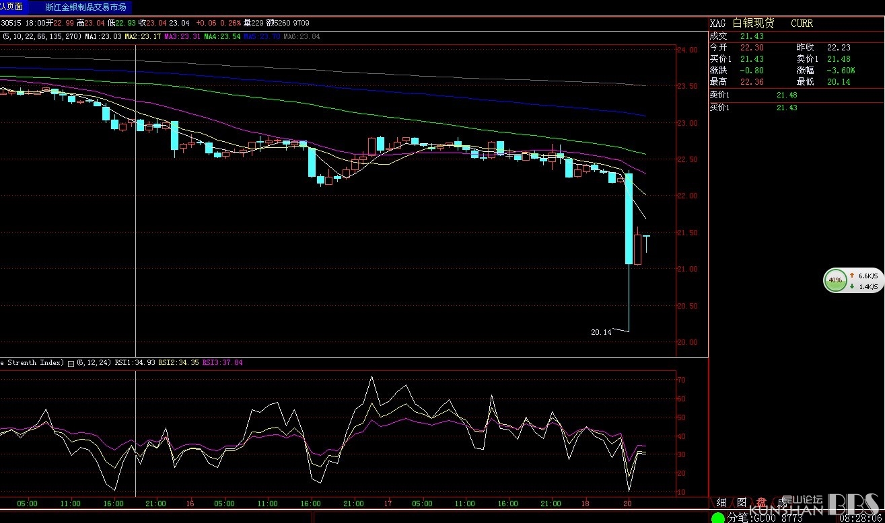The width and height of the screenshot is (885, 523).
Task: Select the red 盘 tab
Action: pos(762,502)
